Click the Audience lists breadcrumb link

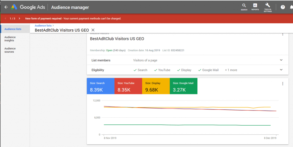coord(43,25)
